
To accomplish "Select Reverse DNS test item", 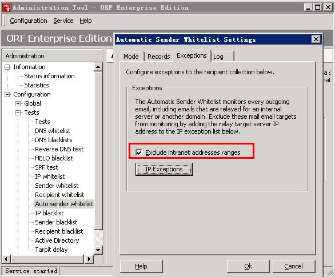I will 59,149.
